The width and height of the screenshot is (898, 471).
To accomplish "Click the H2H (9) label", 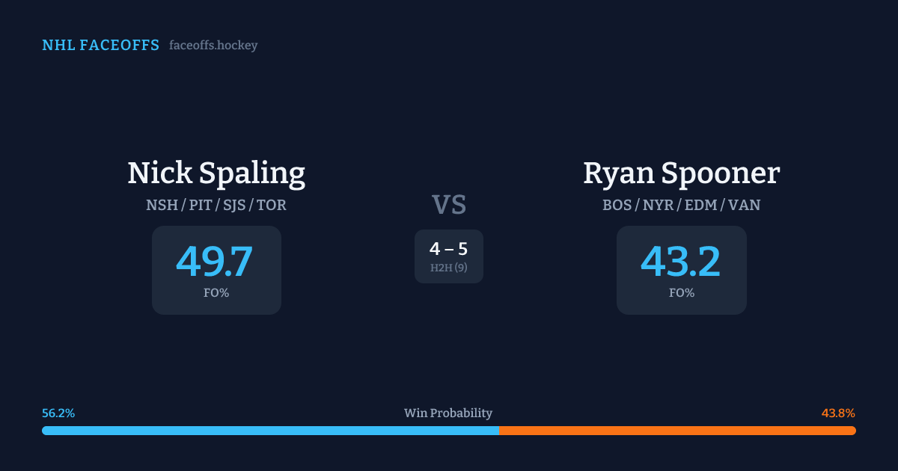I will pyautogui.click(x=448, y=268).
